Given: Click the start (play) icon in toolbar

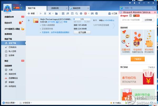Looking at the screenshot, I should [x=41, y=13].
